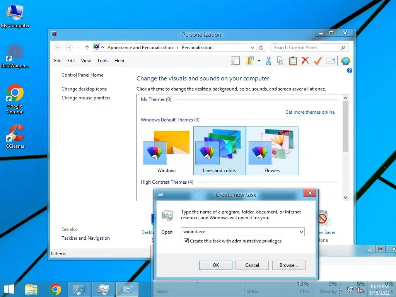The image size is (396, 297).
Task: Open the DataWagon desktop shortcut
Action: [x=15, y=56]
